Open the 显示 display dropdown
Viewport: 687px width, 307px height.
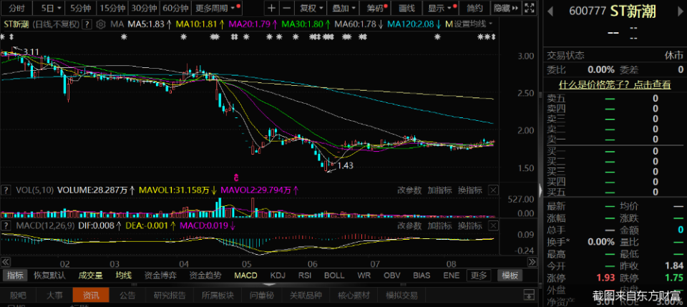[442, 7]
